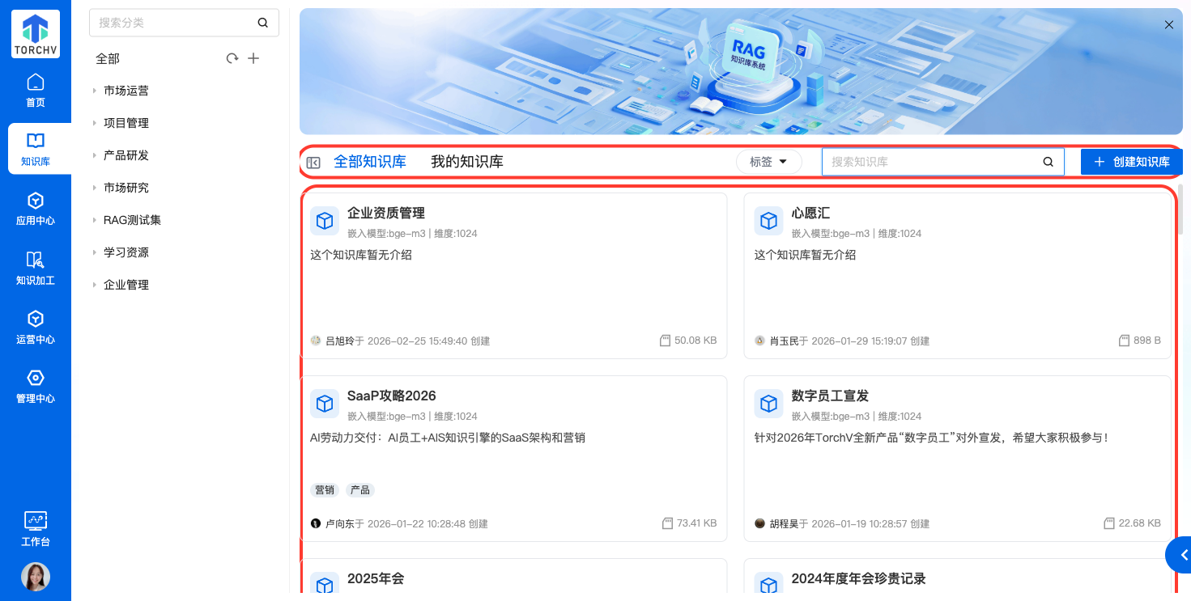Viewport: 1191px width, 601px height.
Task: Click the plus icon to add category
Action: pyautogui.click(x=253, y=58)
